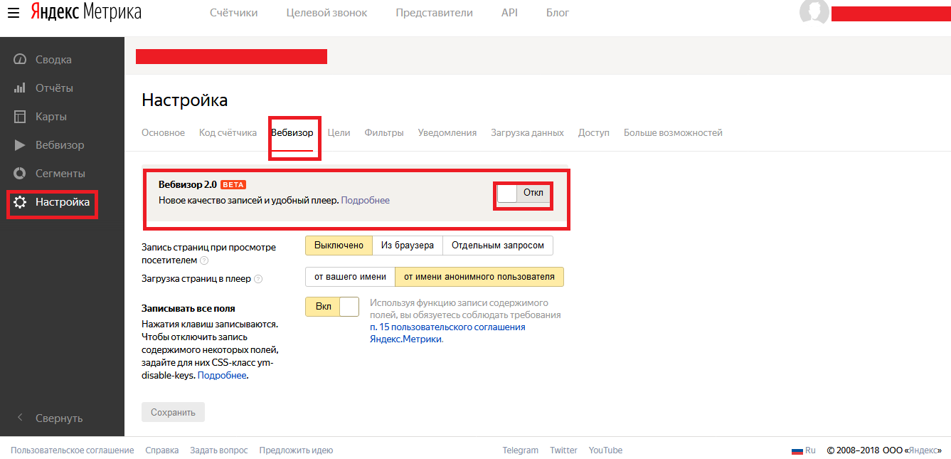This screenshot has height=459, width=951.
Task: Click the Сохранить button
Action: pos(173,412)
